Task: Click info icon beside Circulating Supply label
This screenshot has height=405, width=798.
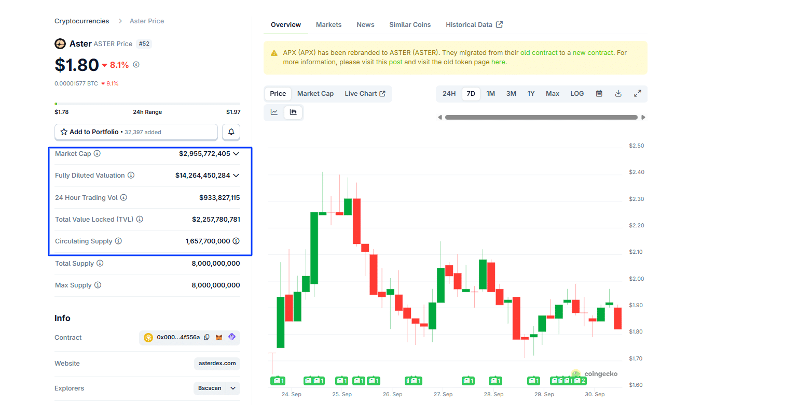Action: click(118, 241)
